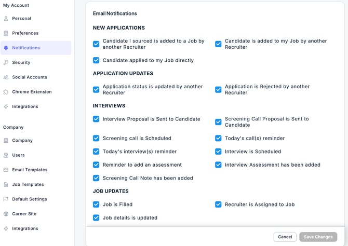Click the Job Templates document icon
Image resolution: width=348 pixels, height=246 pixels.
[6, 184]
